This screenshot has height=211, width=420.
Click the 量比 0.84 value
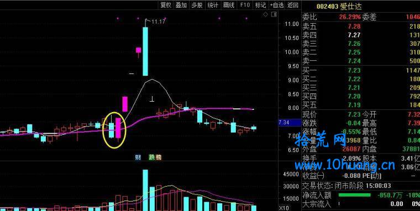(x=413, y=140)
